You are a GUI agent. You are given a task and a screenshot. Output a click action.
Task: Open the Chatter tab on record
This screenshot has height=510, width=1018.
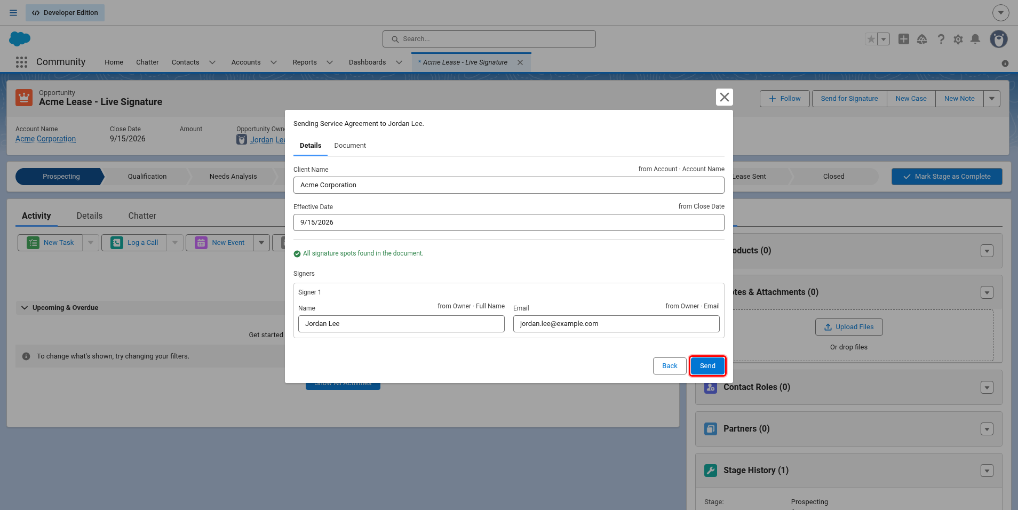point(142,216)
